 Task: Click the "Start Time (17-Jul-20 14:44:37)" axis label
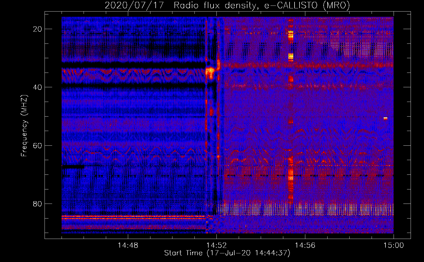coord(227,253)
